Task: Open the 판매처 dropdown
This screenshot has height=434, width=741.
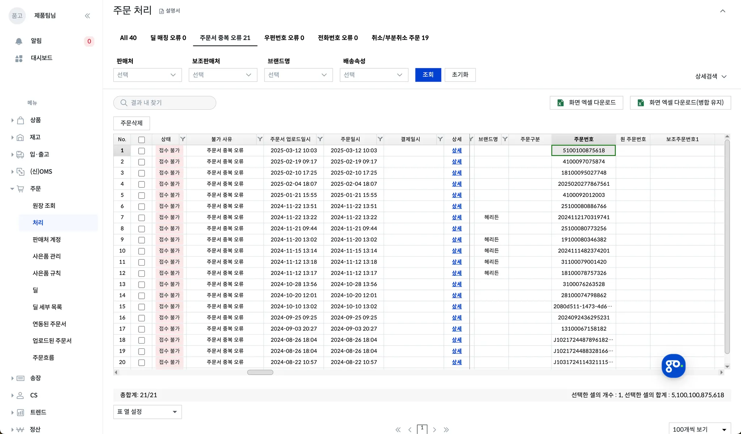Action: click(x=147, y=75)
